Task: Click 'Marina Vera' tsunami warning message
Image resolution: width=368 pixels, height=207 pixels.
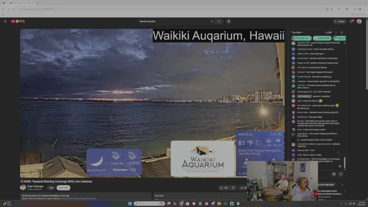Action: click(x=315, y=112)
